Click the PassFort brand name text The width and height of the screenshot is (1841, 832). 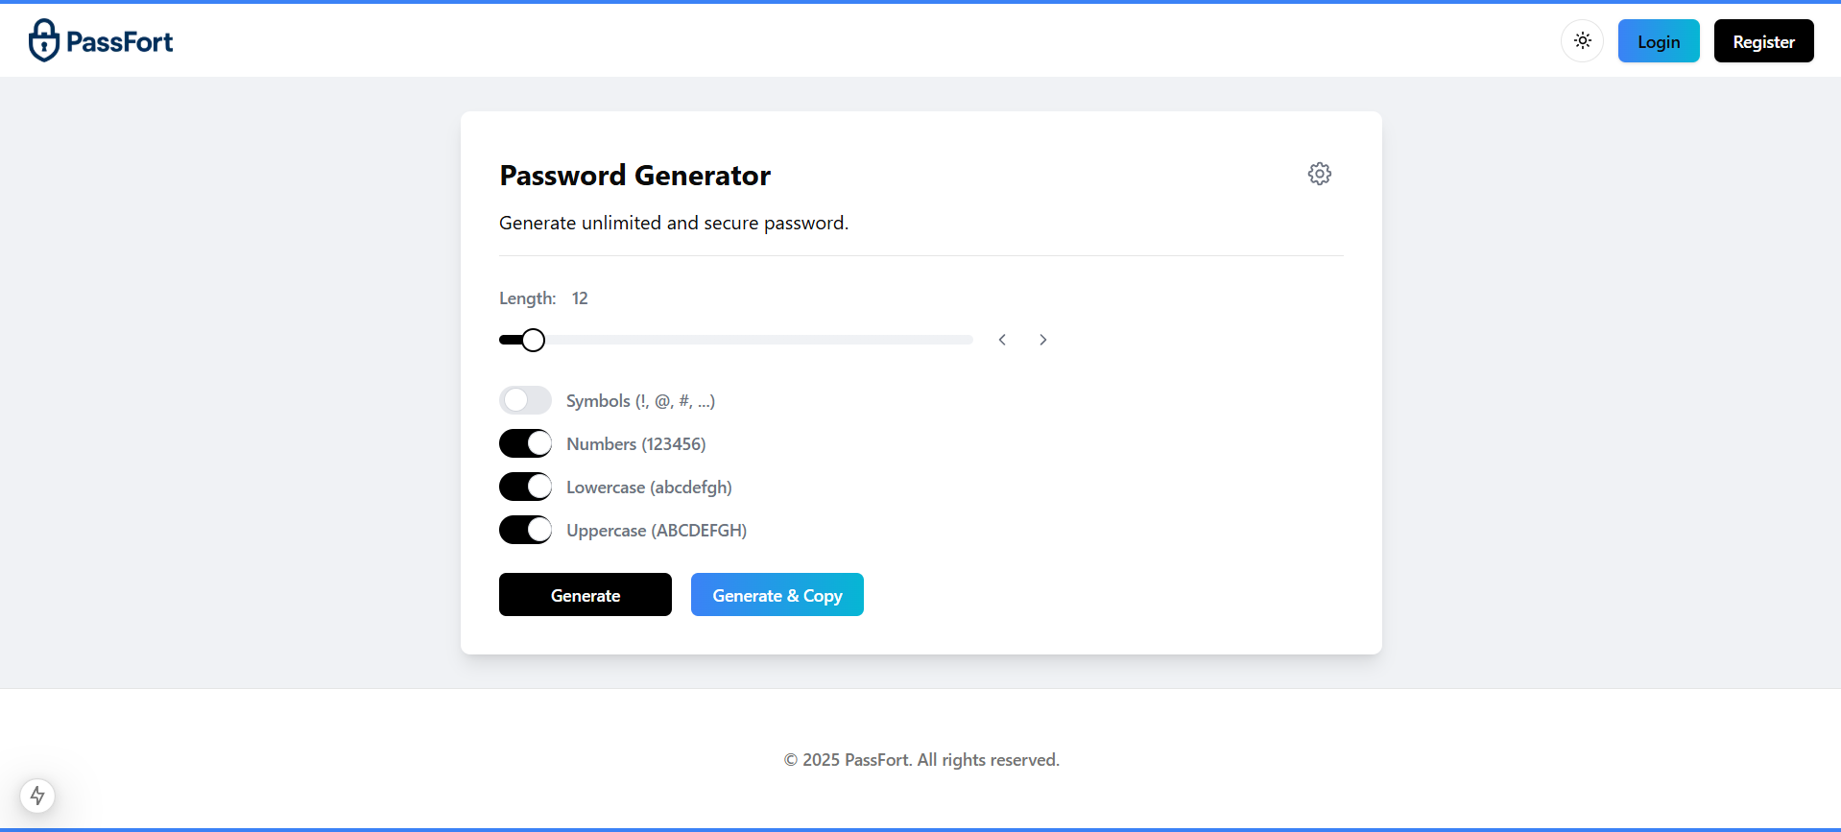click(x=120, y=42)
